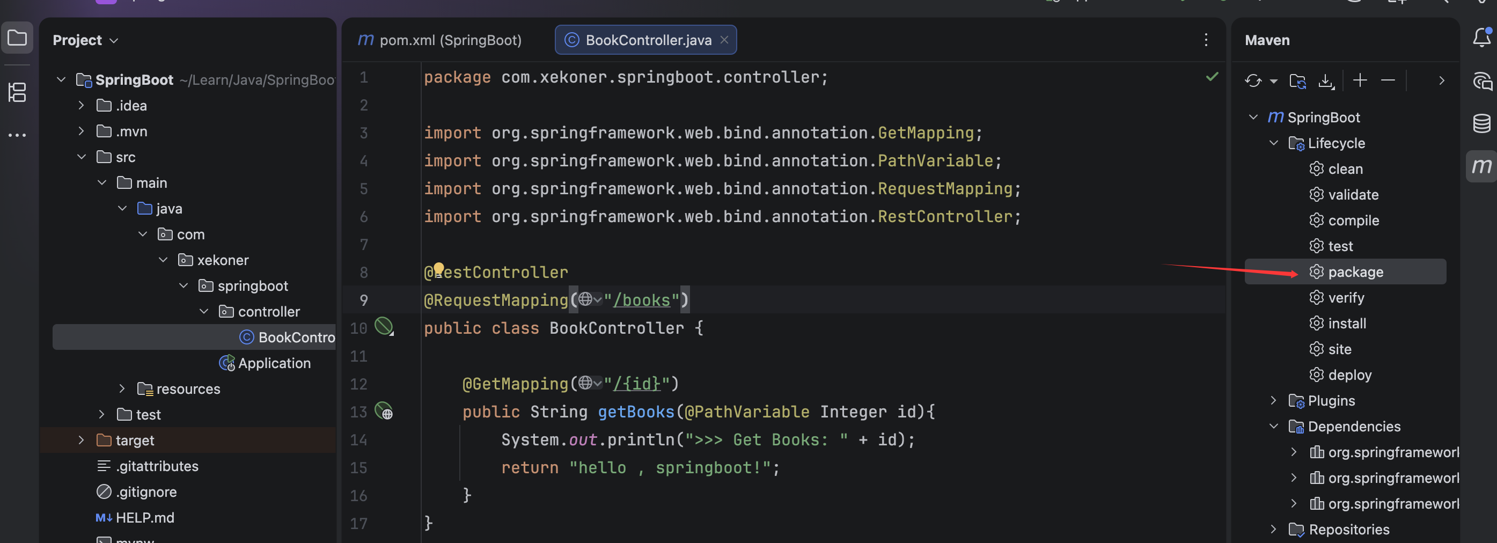This screenshot has height=543, width=1497.
Task: Collapse the src folder
Action: pyautogui.click(x=82, y=156)
